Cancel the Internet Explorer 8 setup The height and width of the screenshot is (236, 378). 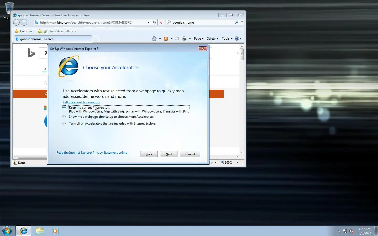pyautogui.click(x=190, y=154)
